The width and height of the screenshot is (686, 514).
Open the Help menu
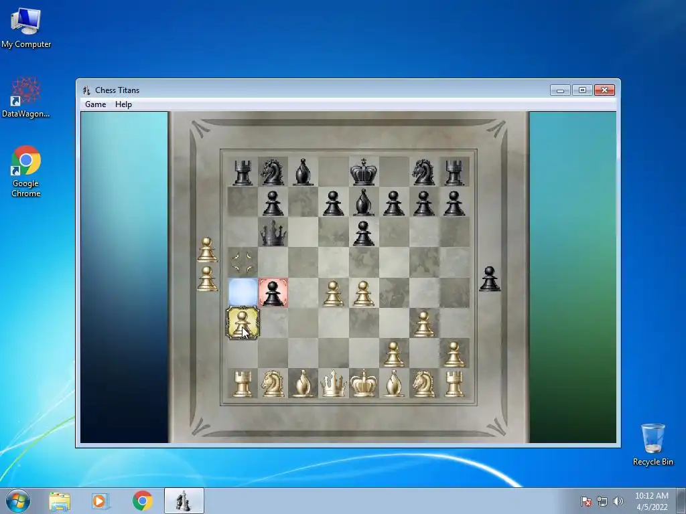click(123, 104)
